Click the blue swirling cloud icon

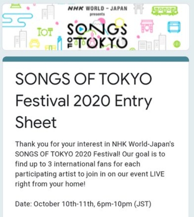click(x=17, y=20)
